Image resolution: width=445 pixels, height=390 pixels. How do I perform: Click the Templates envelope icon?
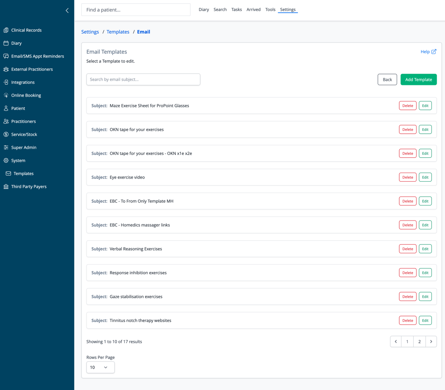coord(8,173)
